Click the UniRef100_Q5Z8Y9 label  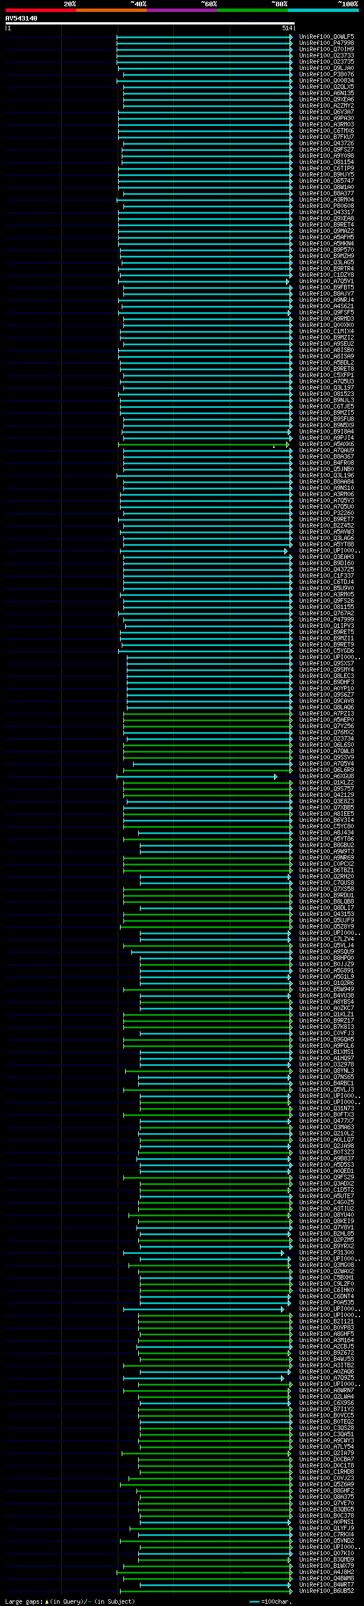(326, 927)
